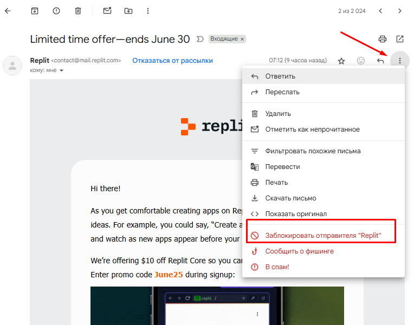Screen dimensions: 414x325
Task: Select Печать in the message menu
Action: point(324,183)
